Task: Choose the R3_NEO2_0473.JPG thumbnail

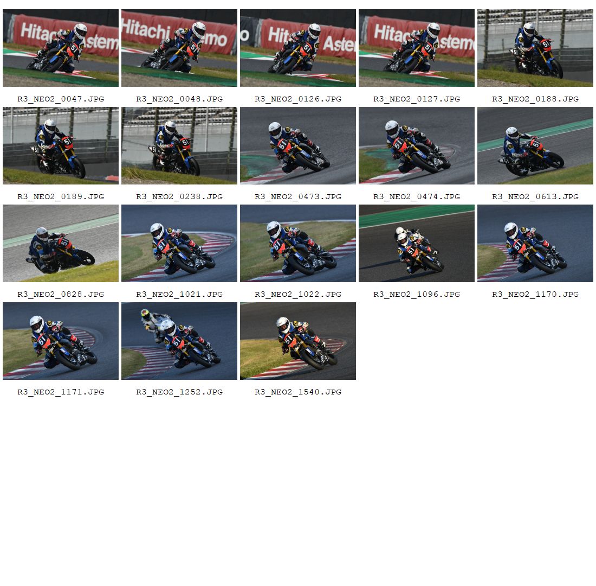Action: (x=297, y=146)
